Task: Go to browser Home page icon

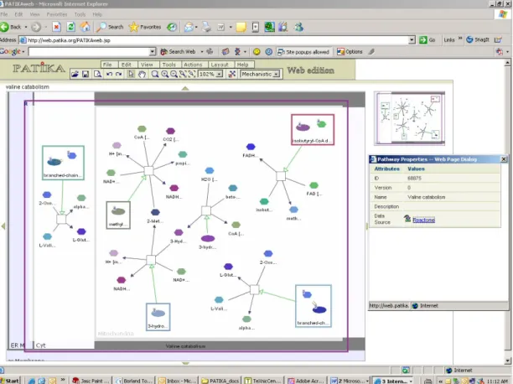Action: (85, 27)
